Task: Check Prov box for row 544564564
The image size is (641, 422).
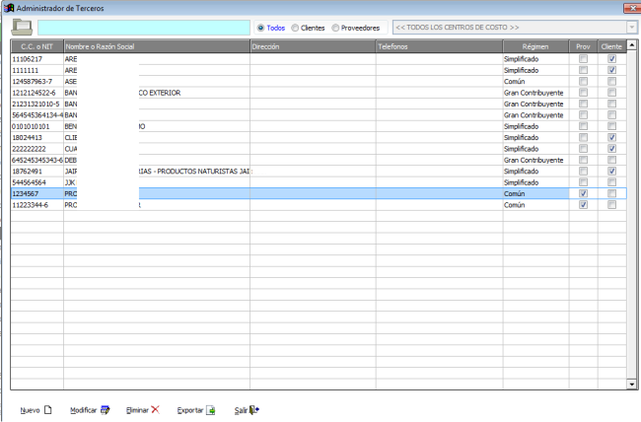Action: (584, 182)
